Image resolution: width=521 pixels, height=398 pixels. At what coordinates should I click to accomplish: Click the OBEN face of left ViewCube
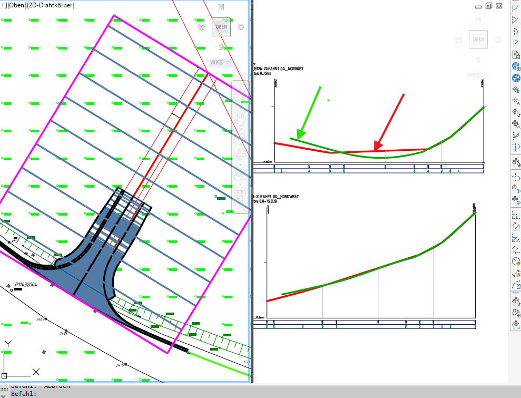tap(221, 27)
